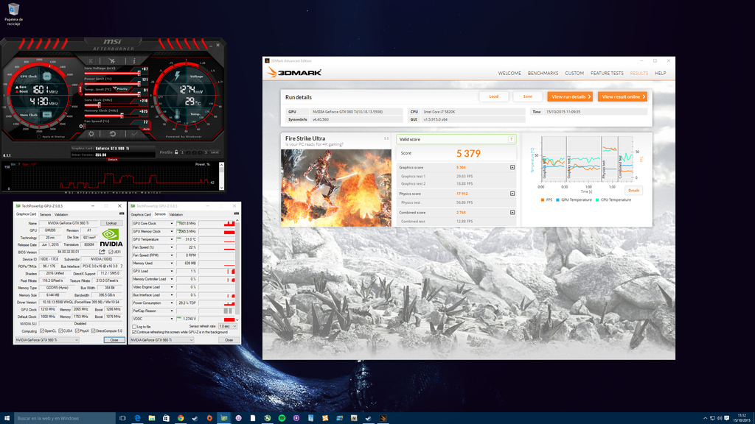Expand the Graphics score details
755x424 pixels.
(x=512, y=167)
